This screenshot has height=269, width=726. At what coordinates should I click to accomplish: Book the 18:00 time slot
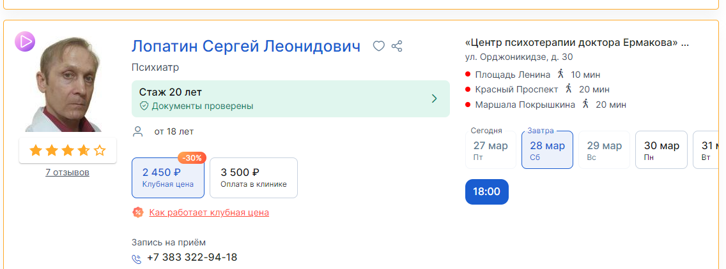487,191
